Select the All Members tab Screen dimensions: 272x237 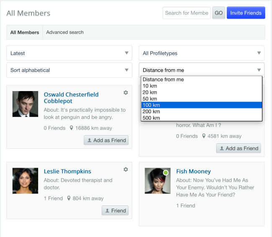[x=25, y=32]
